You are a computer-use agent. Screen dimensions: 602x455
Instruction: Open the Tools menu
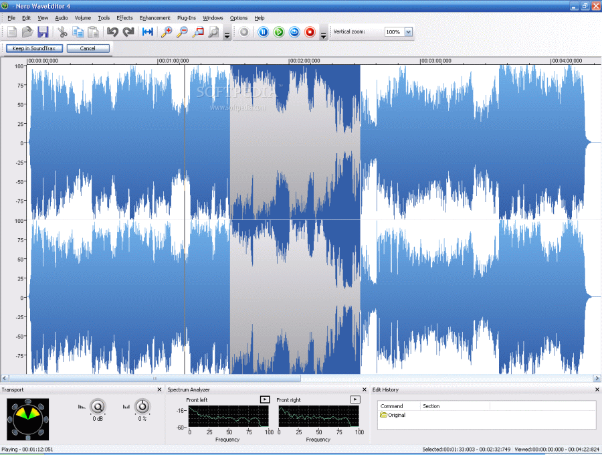coord(104,18)
